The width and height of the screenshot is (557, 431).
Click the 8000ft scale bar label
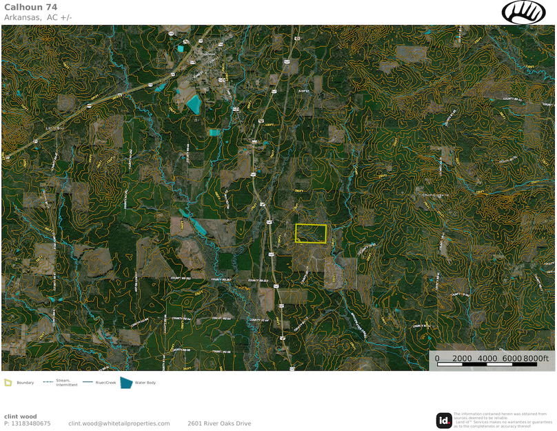point(536,359)
